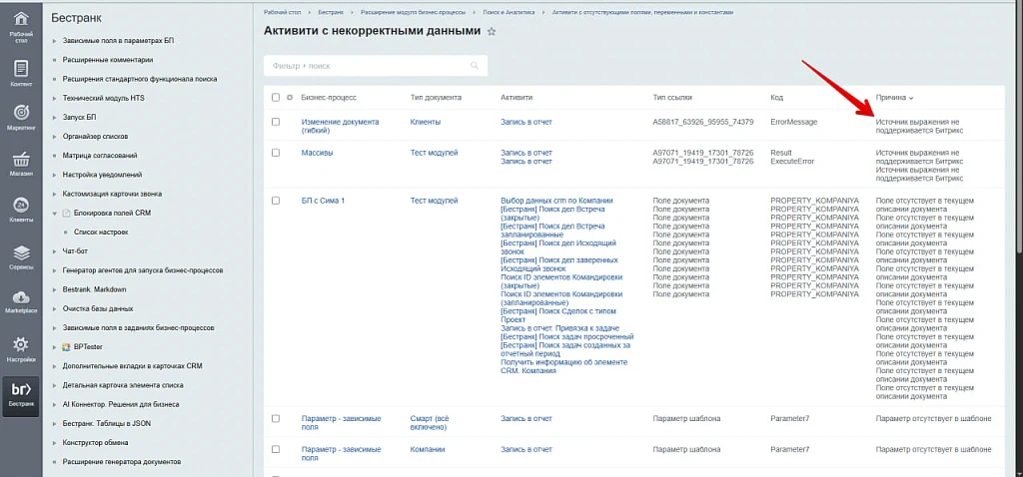Open the Клиенты sidebar section

pyautogui.click(x=21, y=211)
